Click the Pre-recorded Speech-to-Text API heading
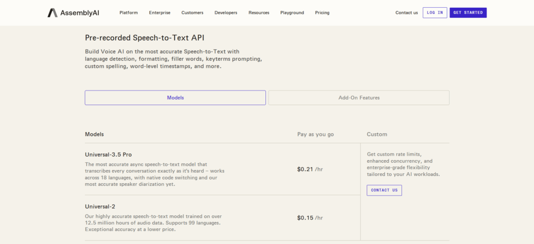The width and height of the screenshot is (534, 244). pyautogui.click(x=145, y=38)
